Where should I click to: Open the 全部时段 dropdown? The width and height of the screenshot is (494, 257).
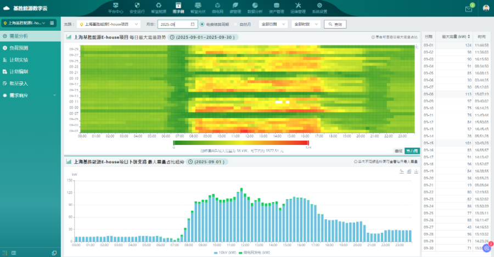click(x=305, y=24)
